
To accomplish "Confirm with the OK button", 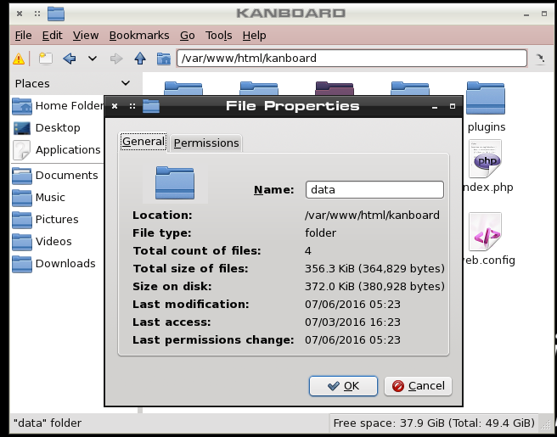I will coord(343,386).
